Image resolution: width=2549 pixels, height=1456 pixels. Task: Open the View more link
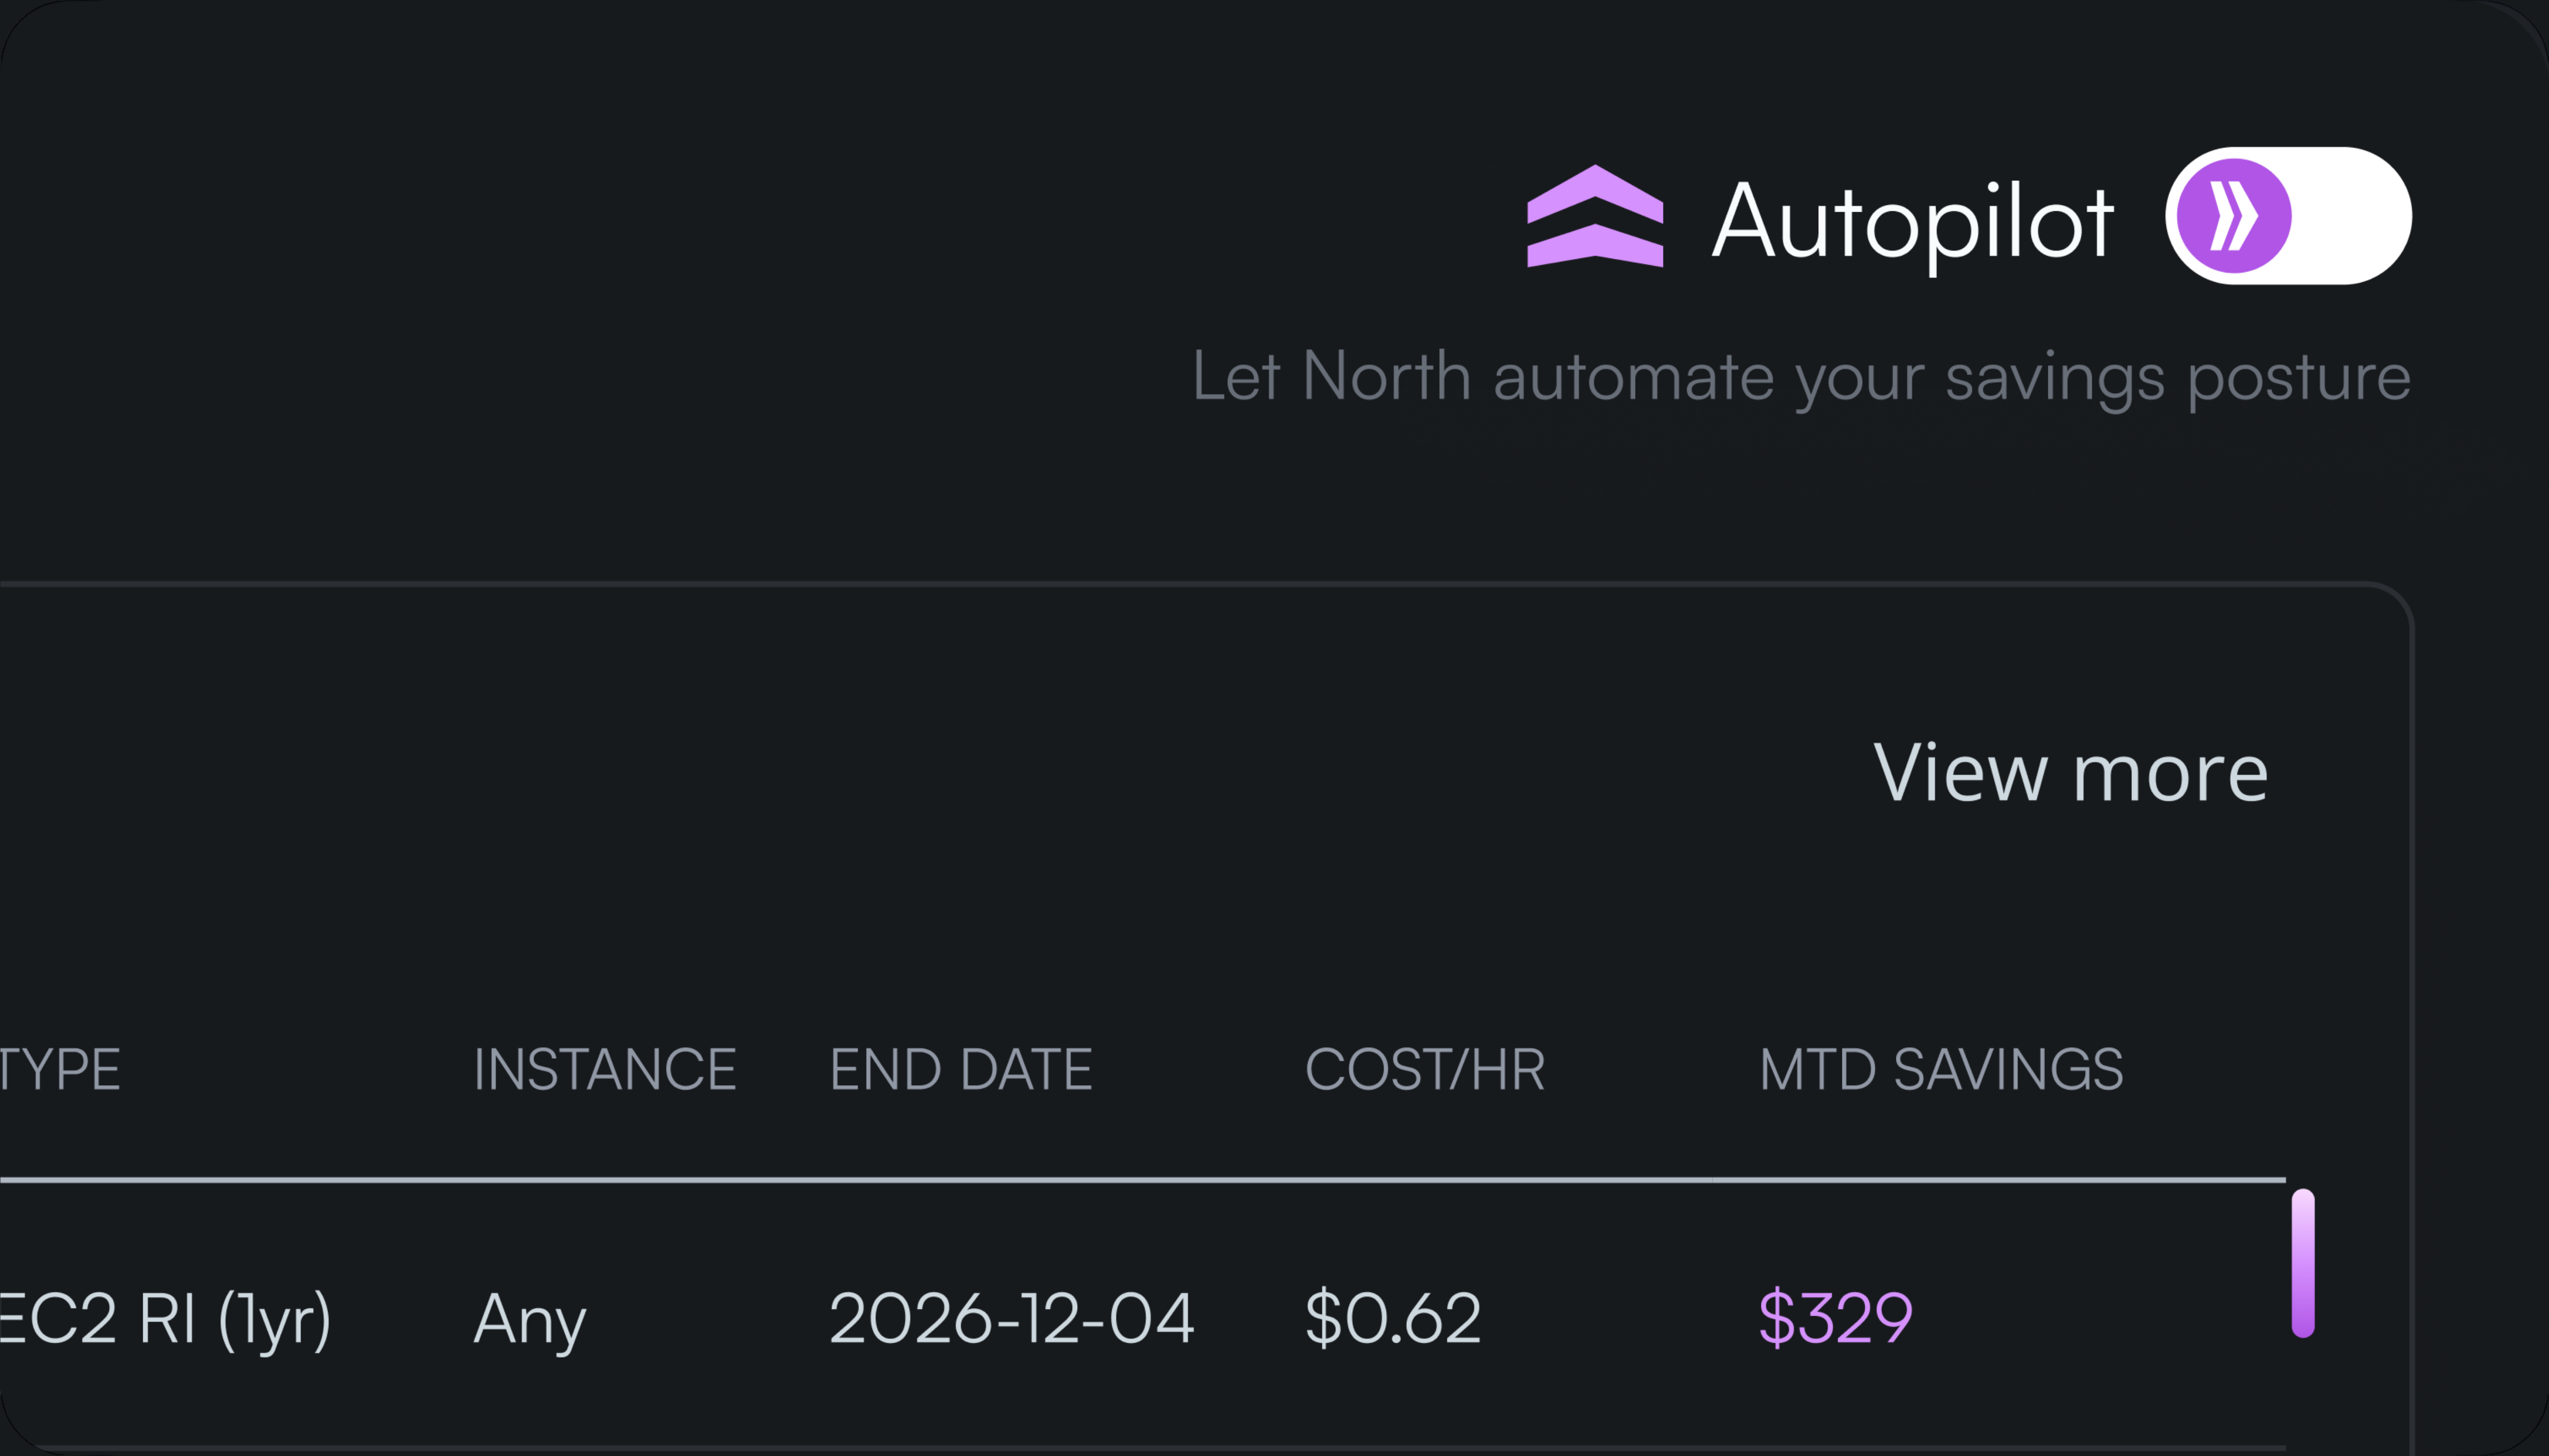[2070, 773]
